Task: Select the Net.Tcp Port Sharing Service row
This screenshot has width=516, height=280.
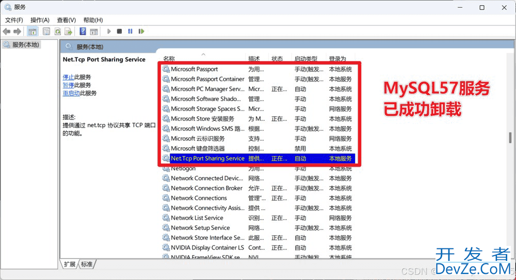Action: coord(259,159)
